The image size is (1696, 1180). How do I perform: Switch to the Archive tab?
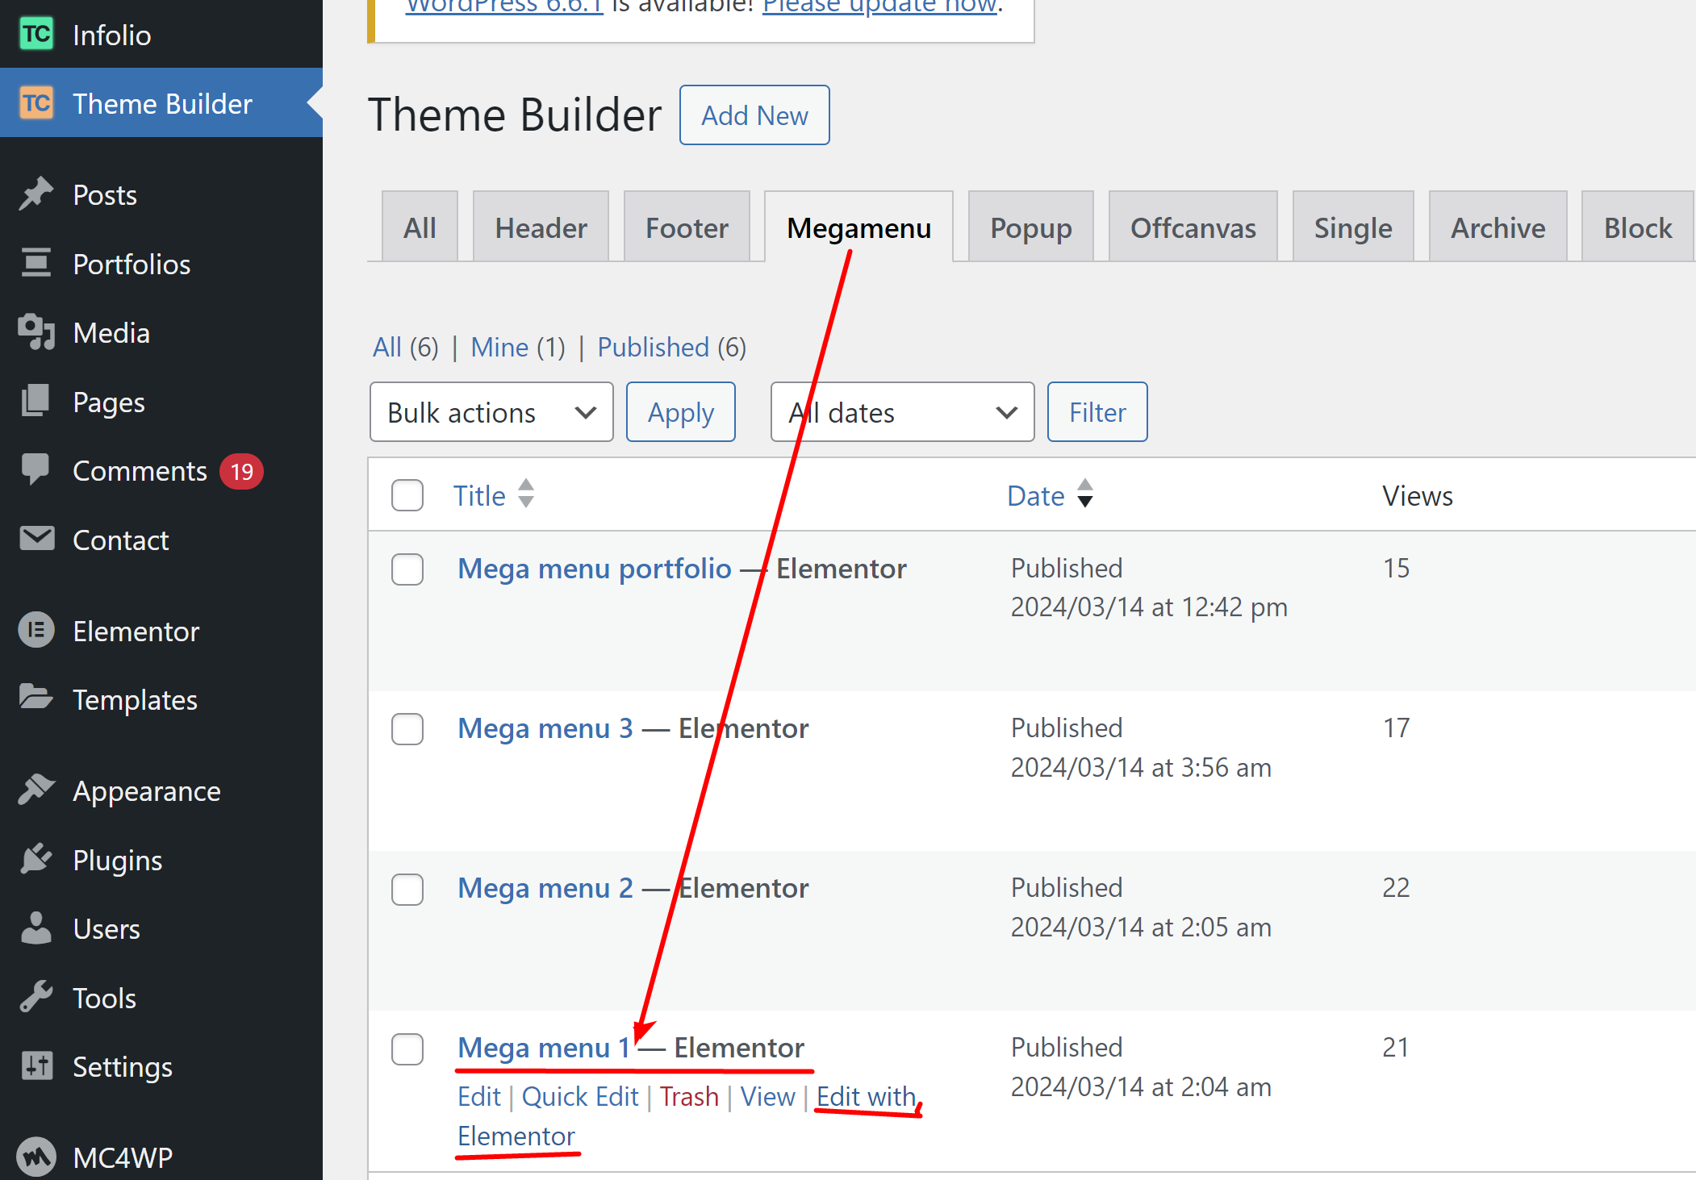[x=1498, y=227]
